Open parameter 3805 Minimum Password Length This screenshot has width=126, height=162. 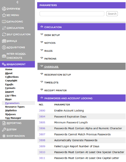(42, 123)
